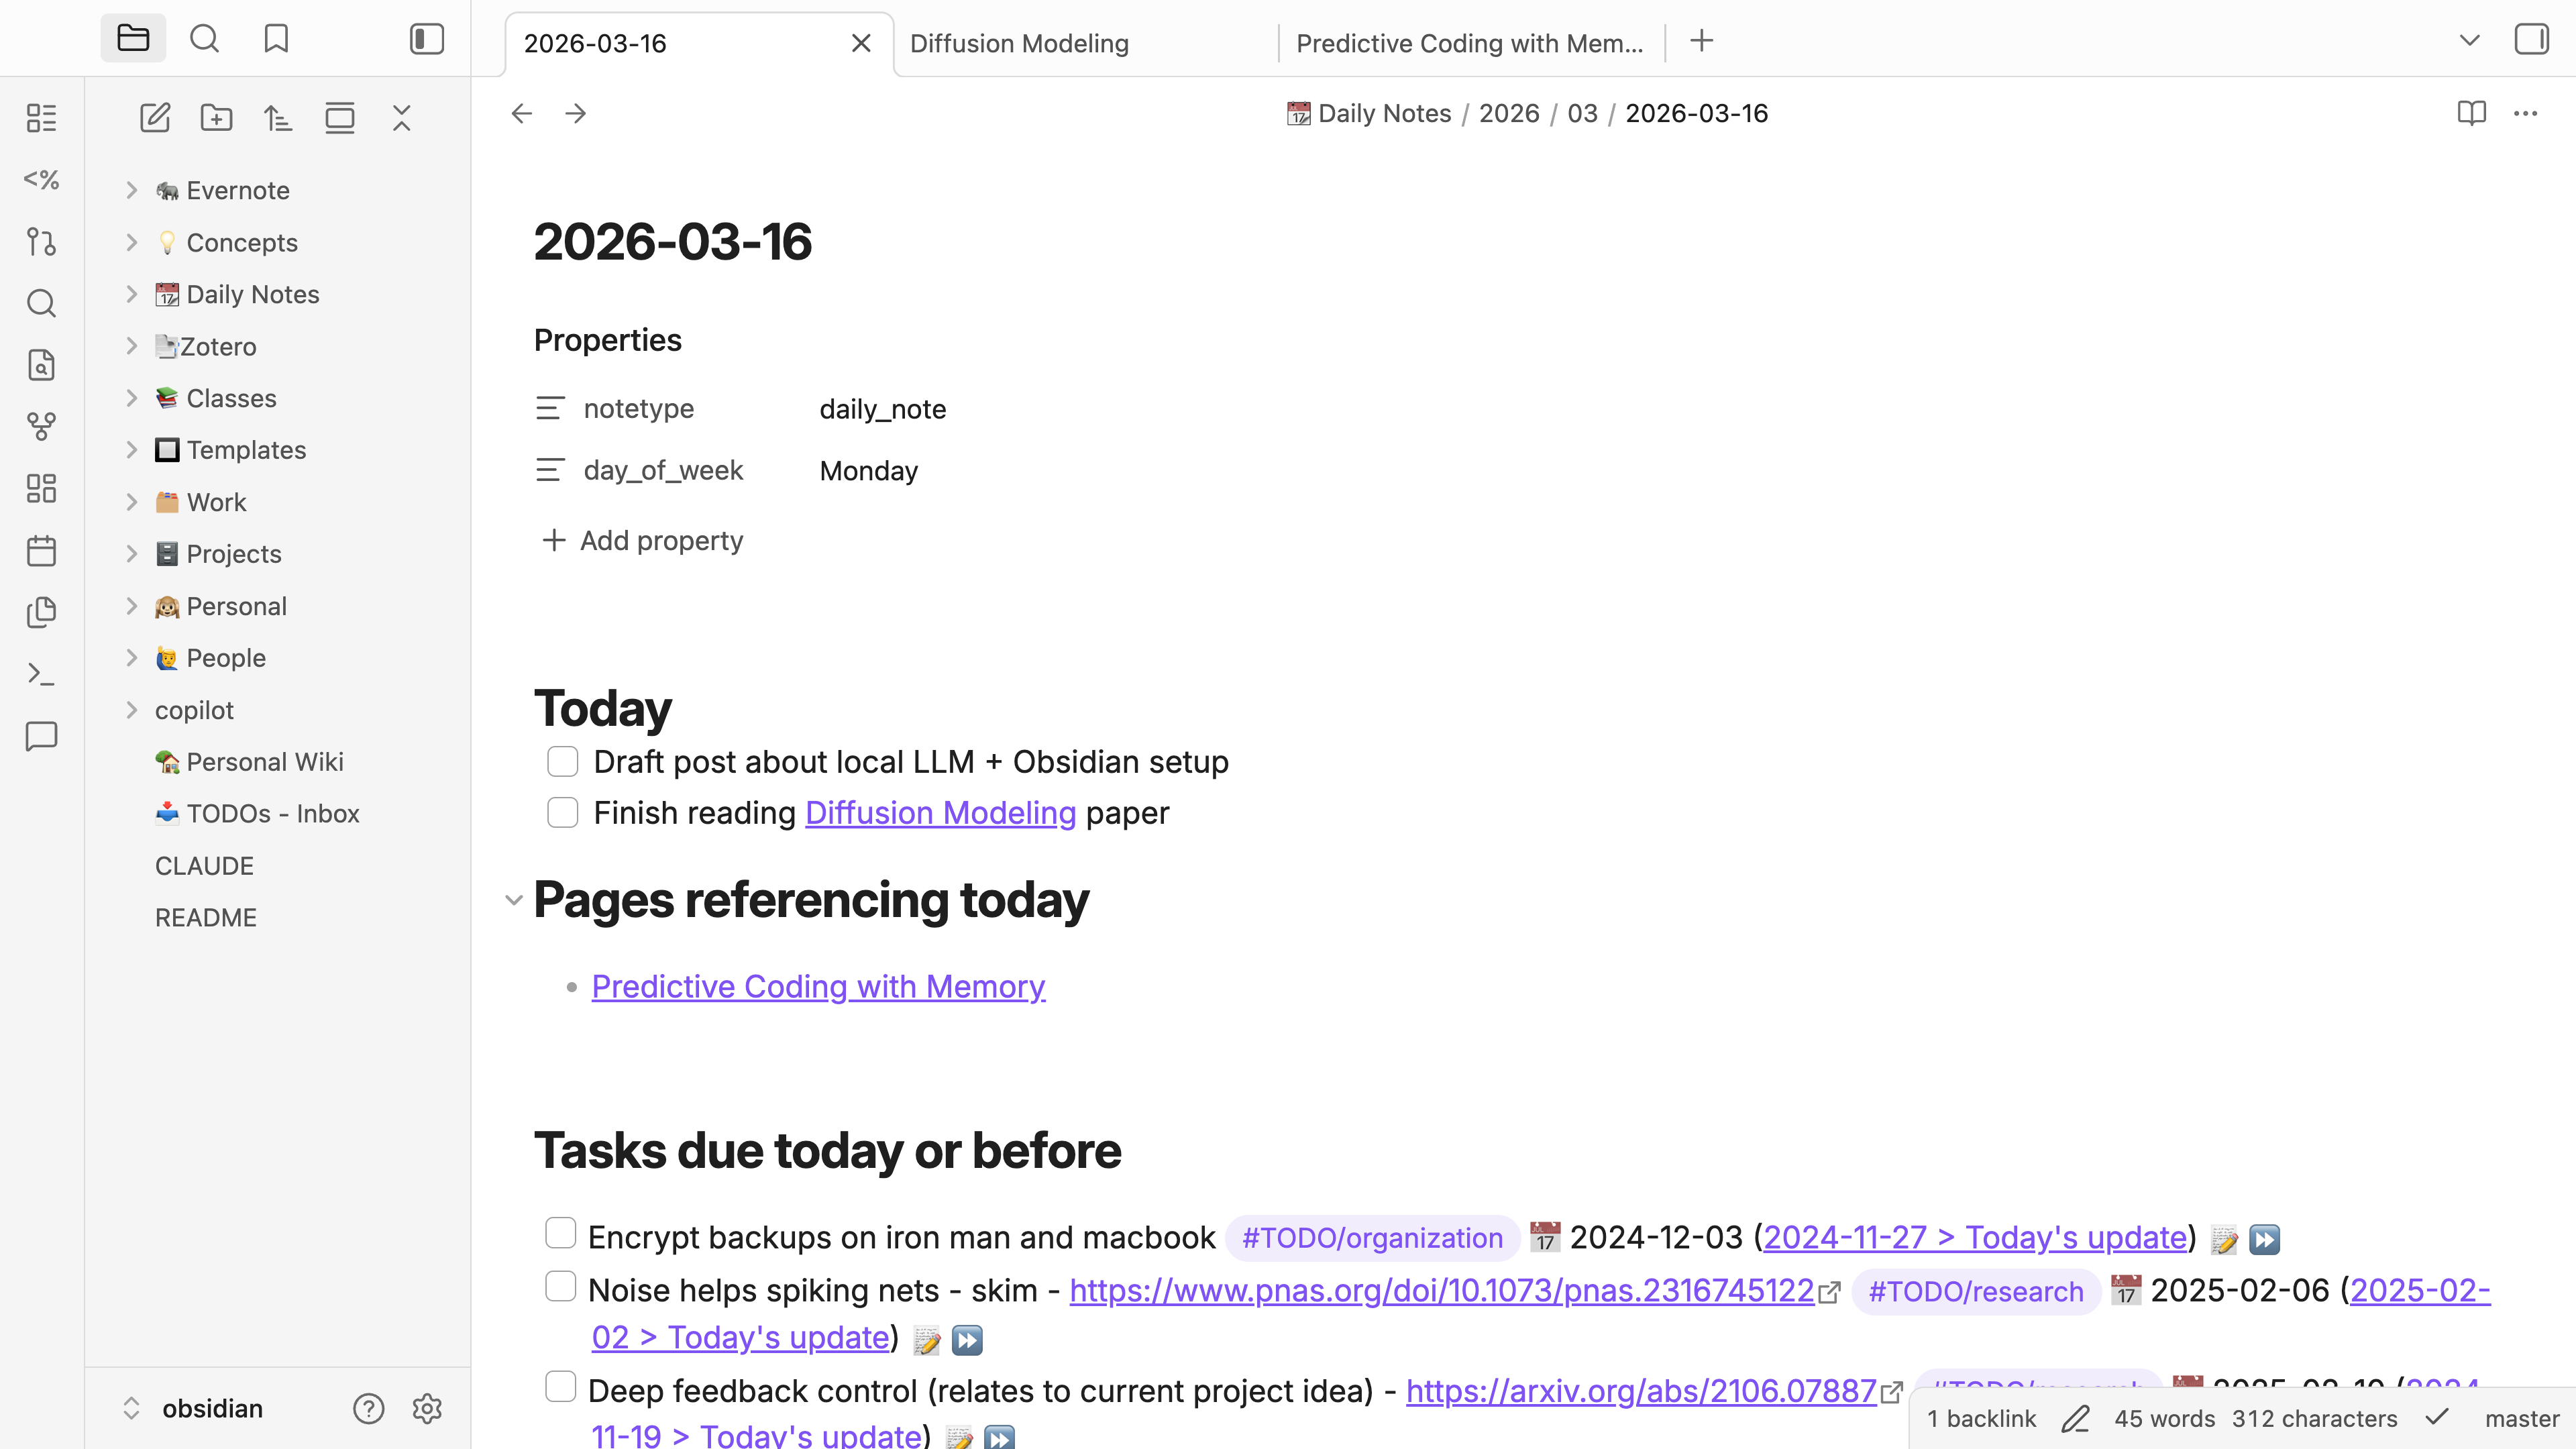Open the Predictive Coding with Memory link

(x=818, y=986)
